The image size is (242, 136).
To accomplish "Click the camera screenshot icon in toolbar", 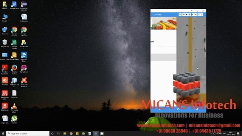I will [189, 14].
